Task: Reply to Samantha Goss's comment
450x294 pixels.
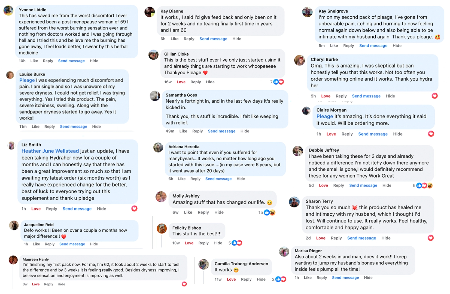Action: pos(197,131)
